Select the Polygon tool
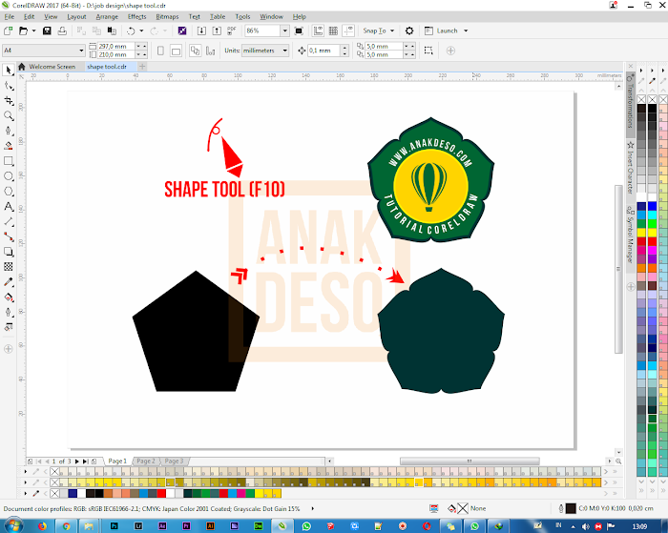The height and width of the screenshot is (533, 668). [x=9, y=191]
